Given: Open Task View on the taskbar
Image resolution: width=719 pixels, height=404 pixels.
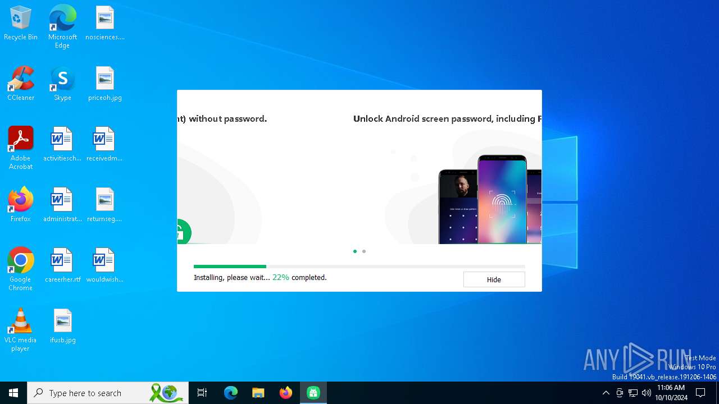Looking at the screenshot, I should click(202, 393).
